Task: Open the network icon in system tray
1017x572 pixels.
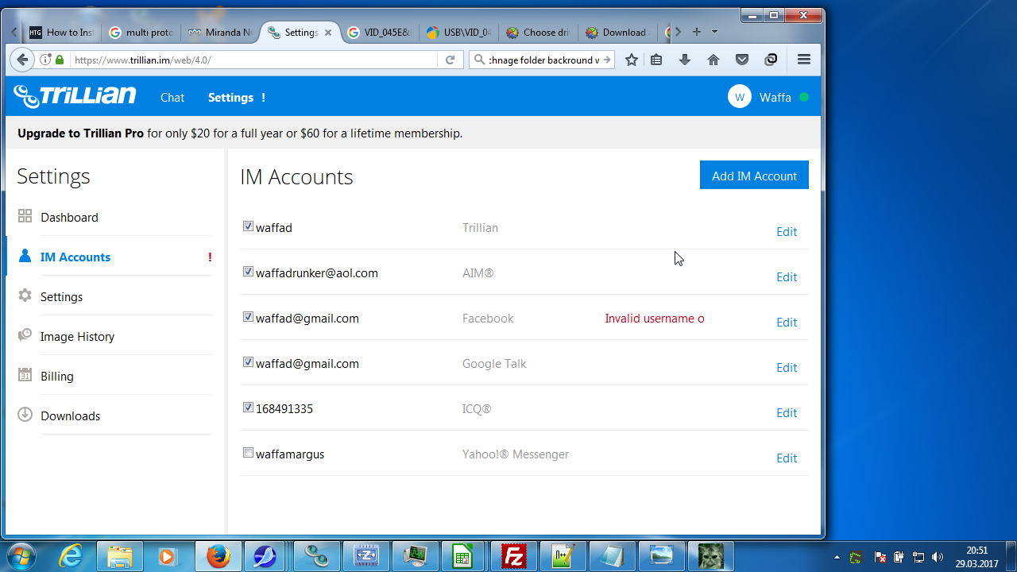Action: [x=918, y=557]
